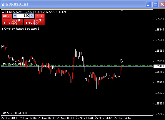Viewport: 165px width, 120px height.
Task: Click the buy ask price 1.35 49 3
Action: click(x=34, y=22)
